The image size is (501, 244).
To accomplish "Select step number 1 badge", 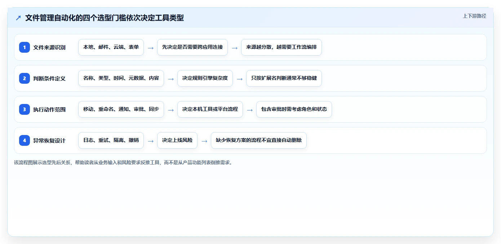I will [25, 47].
